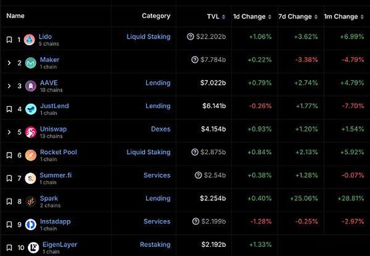Click the Uniswap unicorn logo icon
This screenshot has width=370, height=256.
(31, 132)
